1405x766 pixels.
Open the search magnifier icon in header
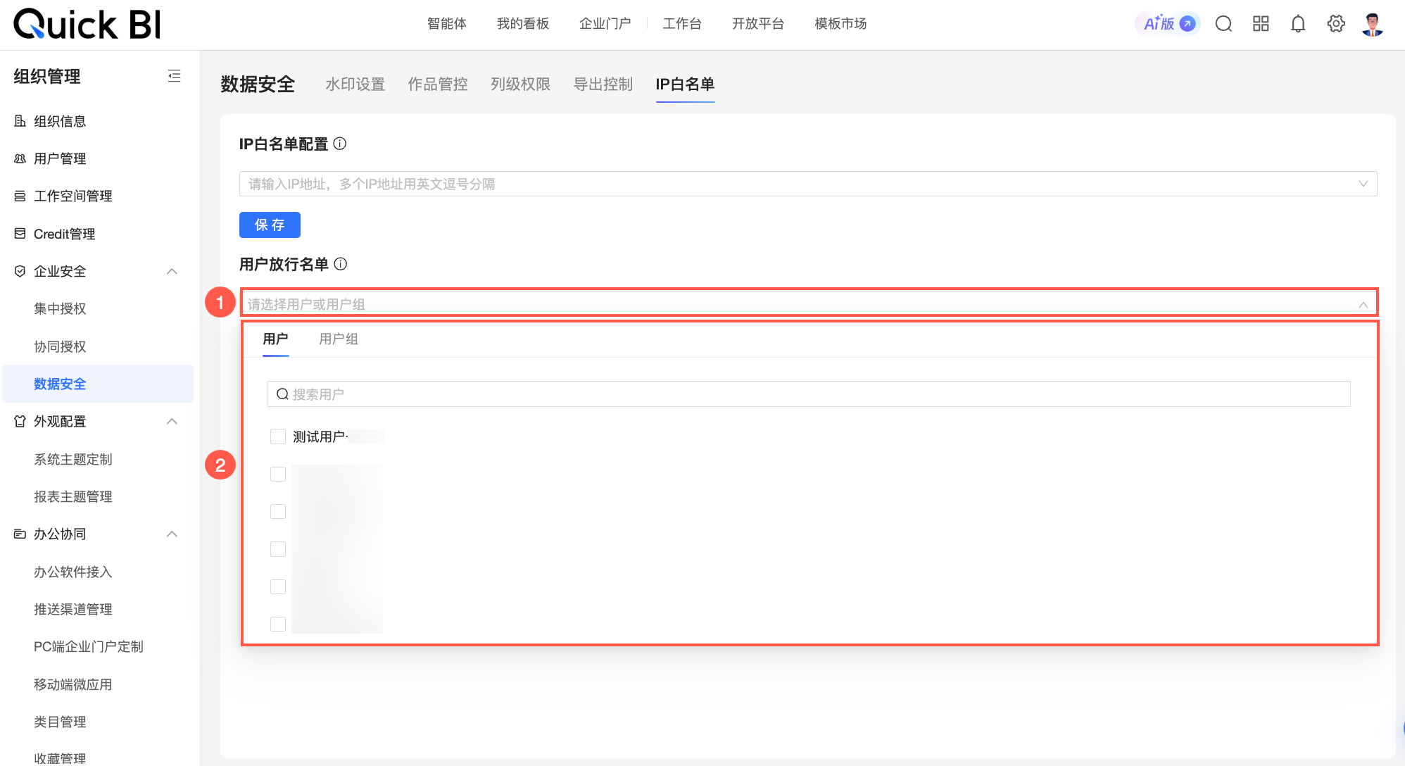(x=1224, y=24)
